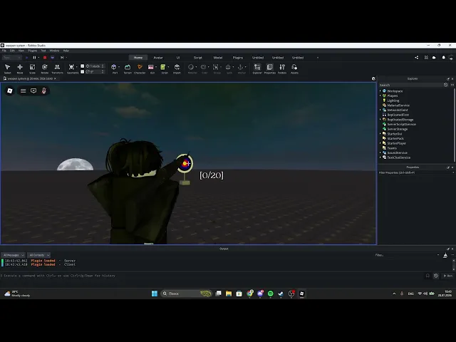This screenshot has width=456, height=342.
Task: Open the in-game hamburger menu
Action: pos(23,90)
